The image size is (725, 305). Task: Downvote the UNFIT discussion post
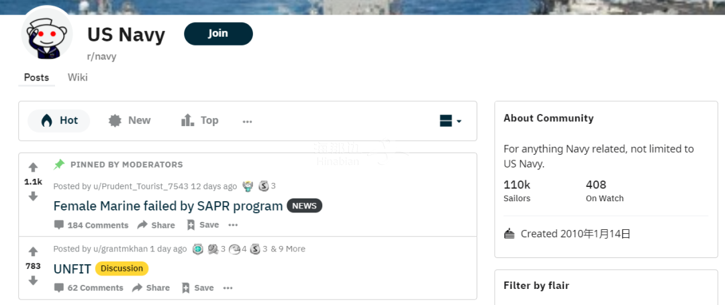pyautogui.click(x=34, y=280)
